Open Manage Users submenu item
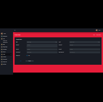The height and width of the screenshot is (102, 103). 5,42
